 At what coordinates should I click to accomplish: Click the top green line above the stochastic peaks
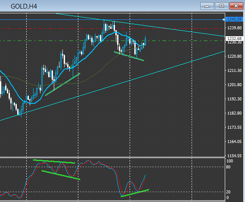click(x=54, y=162)
